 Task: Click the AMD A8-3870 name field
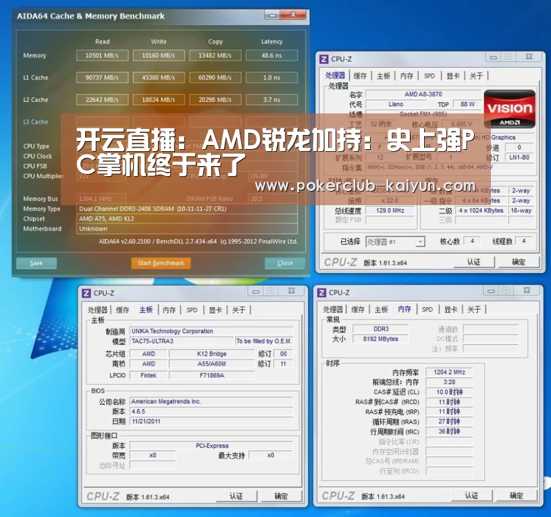(x=423, y=94)
